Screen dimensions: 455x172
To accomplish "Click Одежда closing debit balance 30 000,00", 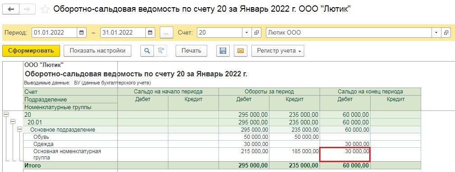I will [x=345, y=144].
